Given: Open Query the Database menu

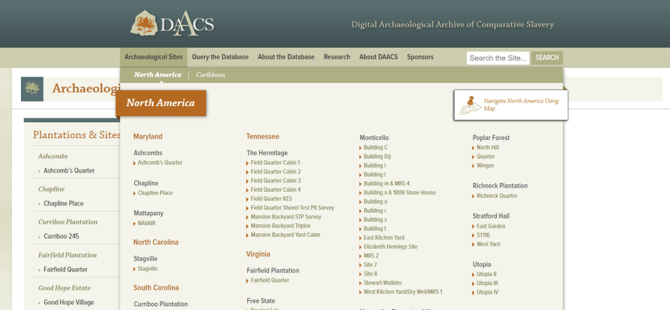Looking at the screenshot, I should click(x=220, y=57).
